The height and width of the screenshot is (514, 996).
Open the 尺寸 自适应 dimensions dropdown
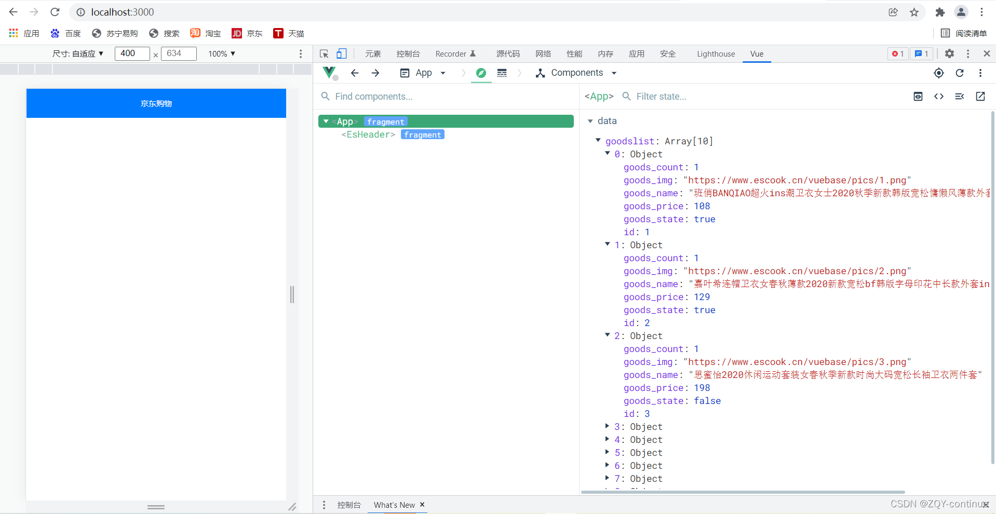coord(78,53)
